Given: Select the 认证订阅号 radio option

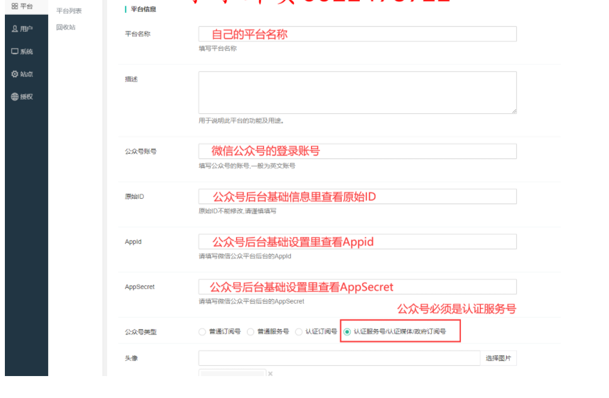Looking at the screenshot, I should point(299,332).
